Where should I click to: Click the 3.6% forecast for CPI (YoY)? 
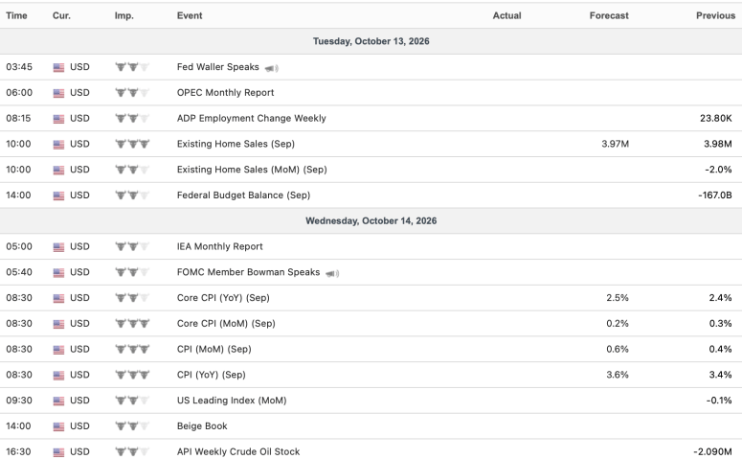pyautogui.click(x=618, y=375)
